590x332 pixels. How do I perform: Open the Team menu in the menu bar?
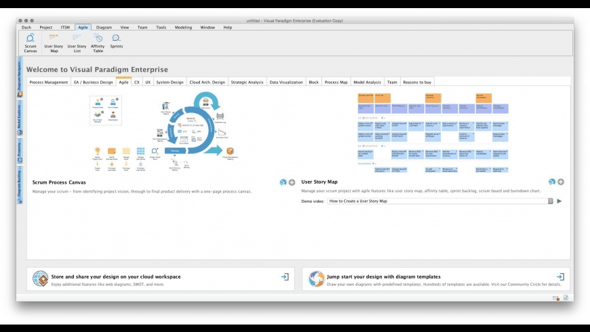(142, 28)
